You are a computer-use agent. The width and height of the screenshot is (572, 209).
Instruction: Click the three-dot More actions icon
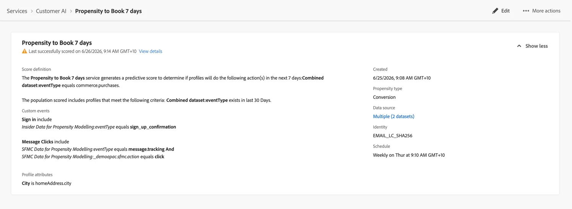[526, 11]
